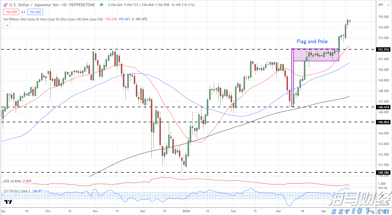Open chart settings hexagon icon bottom right

[x=383, y=211]
